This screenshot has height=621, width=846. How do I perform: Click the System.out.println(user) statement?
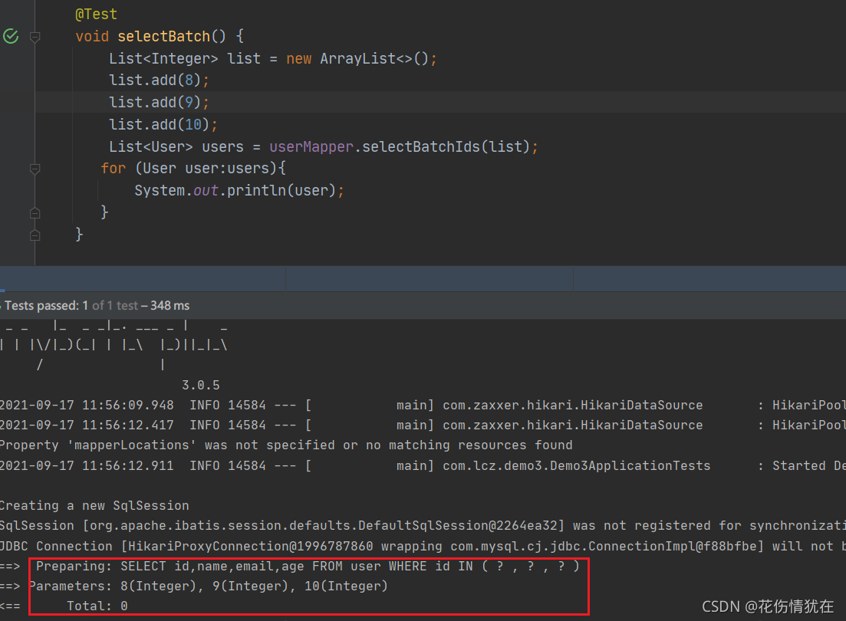[x=239, y=190]
